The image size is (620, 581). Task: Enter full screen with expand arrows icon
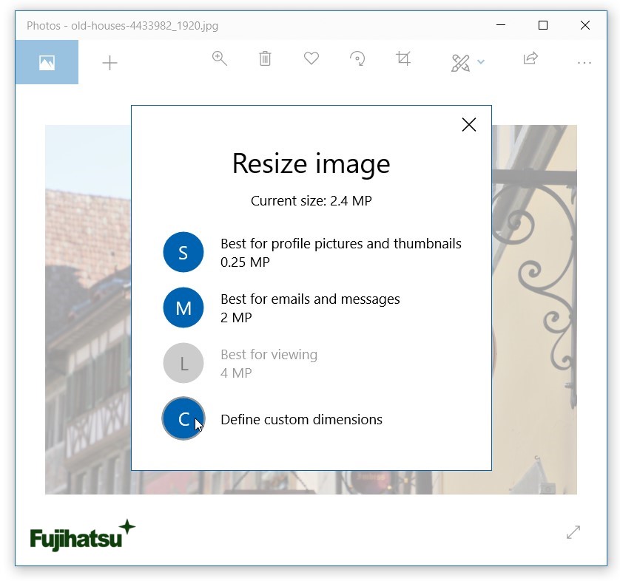[x=573, y=532]
